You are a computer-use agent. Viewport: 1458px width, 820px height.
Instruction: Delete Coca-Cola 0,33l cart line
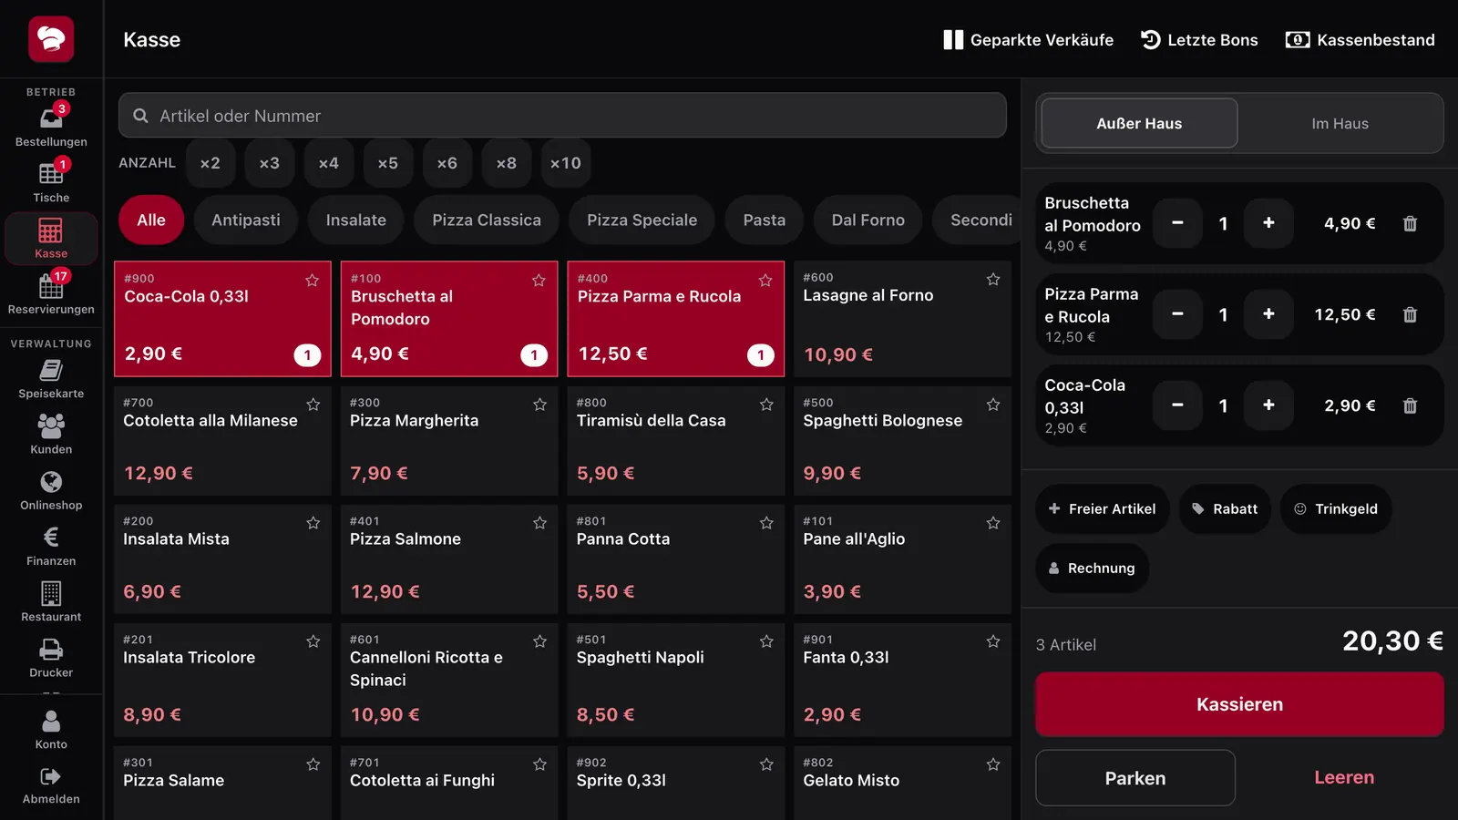point(1410,405)
